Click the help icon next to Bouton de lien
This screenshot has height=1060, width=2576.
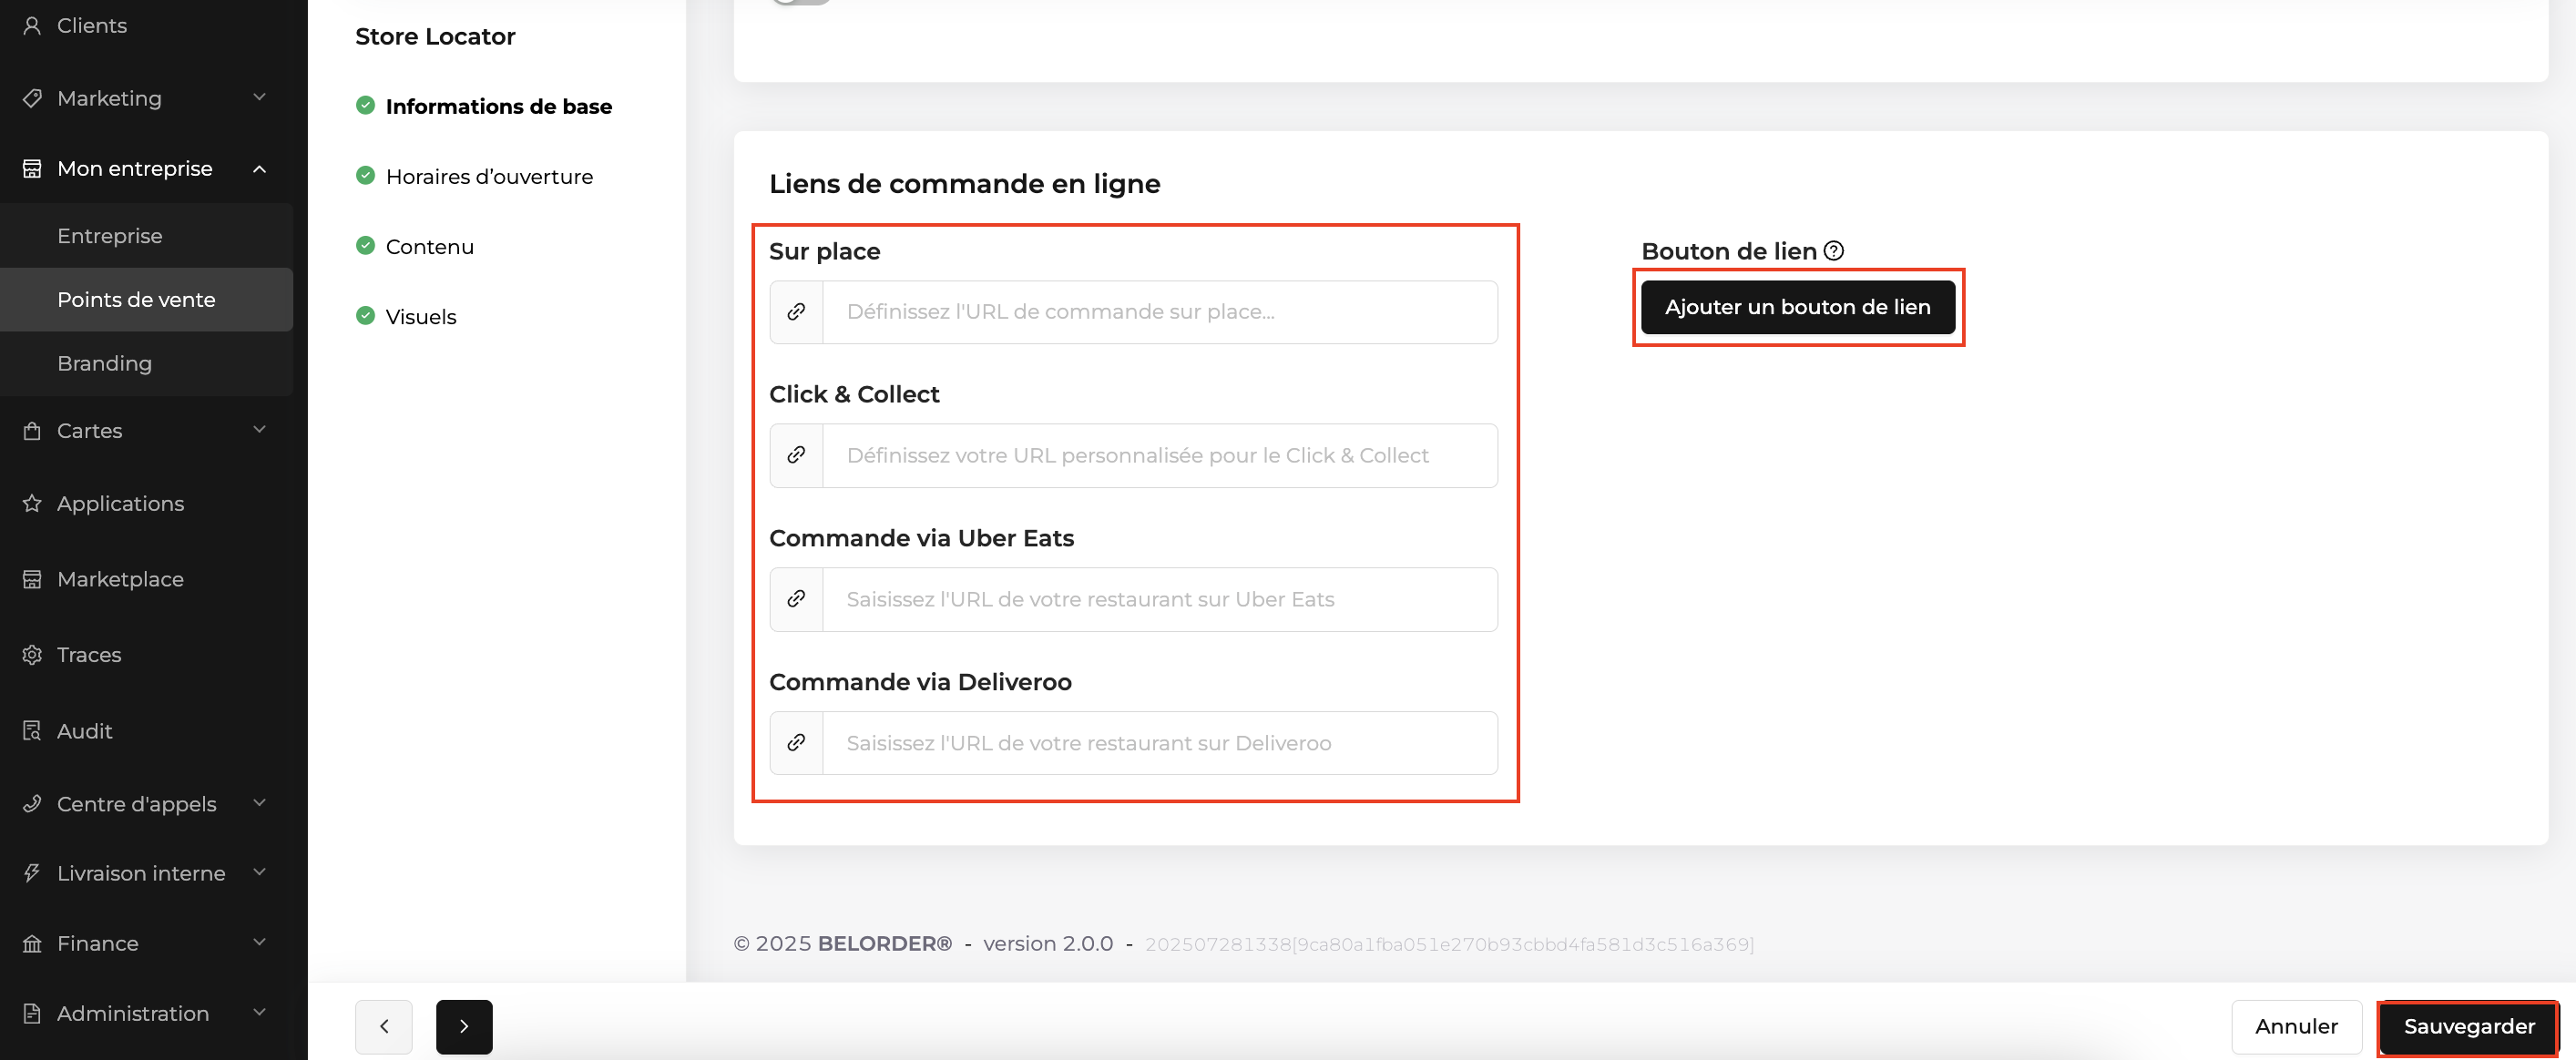click(x=1834, y=251)
